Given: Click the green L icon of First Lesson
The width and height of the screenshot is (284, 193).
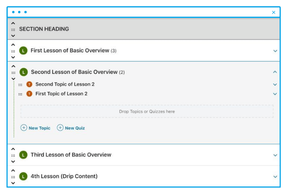Looking at the screenshot, I should (23, 50).
